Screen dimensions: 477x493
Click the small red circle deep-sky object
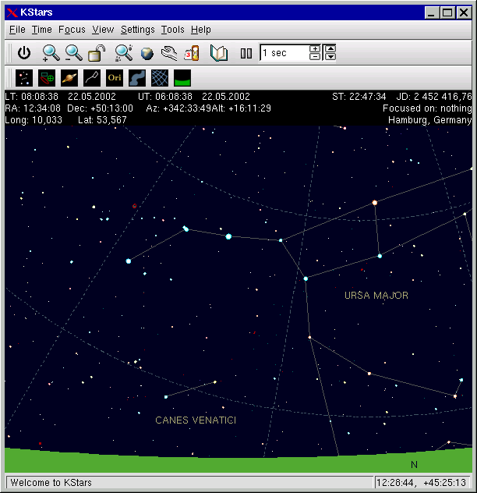click(135, 206)
